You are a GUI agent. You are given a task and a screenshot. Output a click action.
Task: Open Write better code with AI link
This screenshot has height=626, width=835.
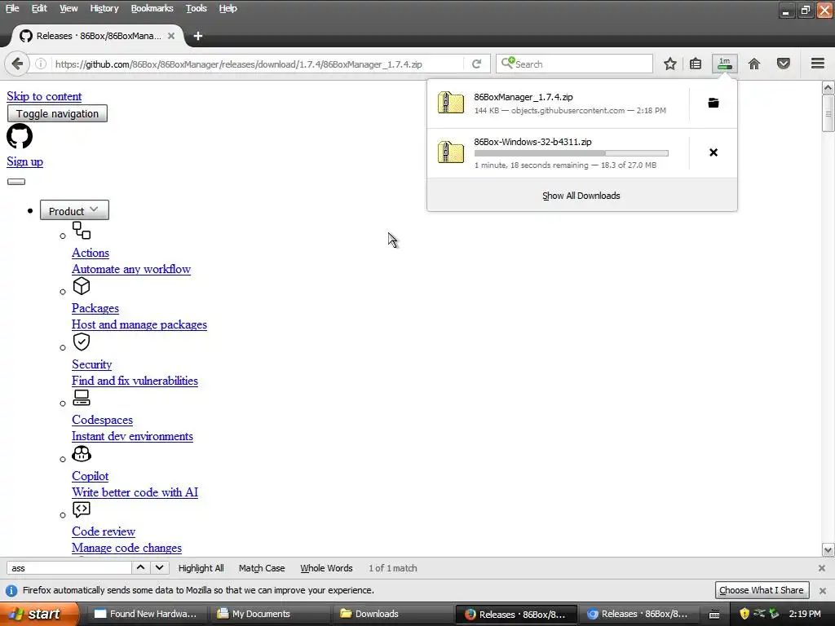[135, 492]
